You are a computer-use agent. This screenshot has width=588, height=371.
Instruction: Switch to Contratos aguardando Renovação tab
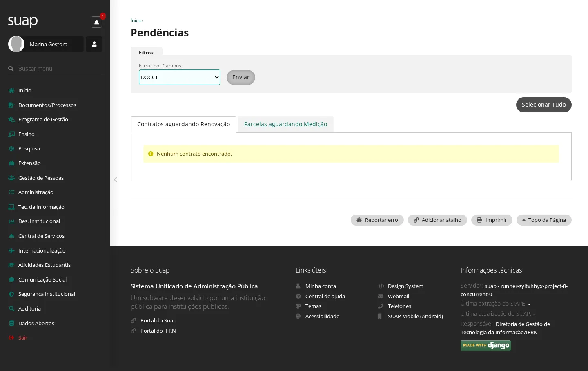(183, 124)
